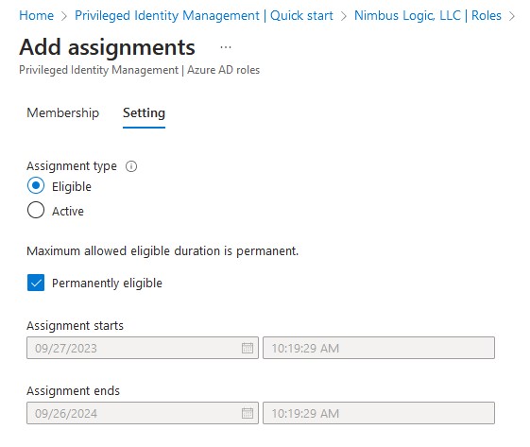Click the Permanently eligible label
The width and height of the screenshot is (530, 447).
pyautogui.click(x=107, y=283)
